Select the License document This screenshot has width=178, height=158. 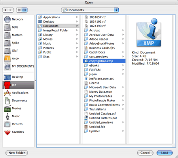pyautogui.click(x=104, y=83)
